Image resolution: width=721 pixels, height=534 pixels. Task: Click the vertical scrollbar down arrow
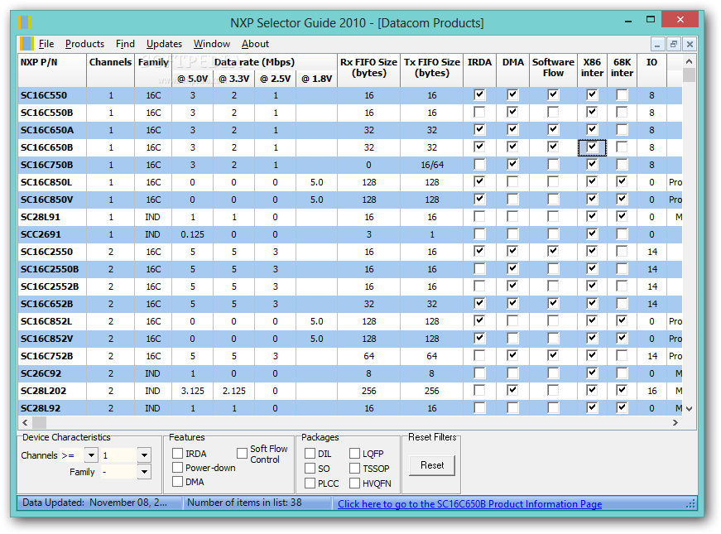point(689,408)
